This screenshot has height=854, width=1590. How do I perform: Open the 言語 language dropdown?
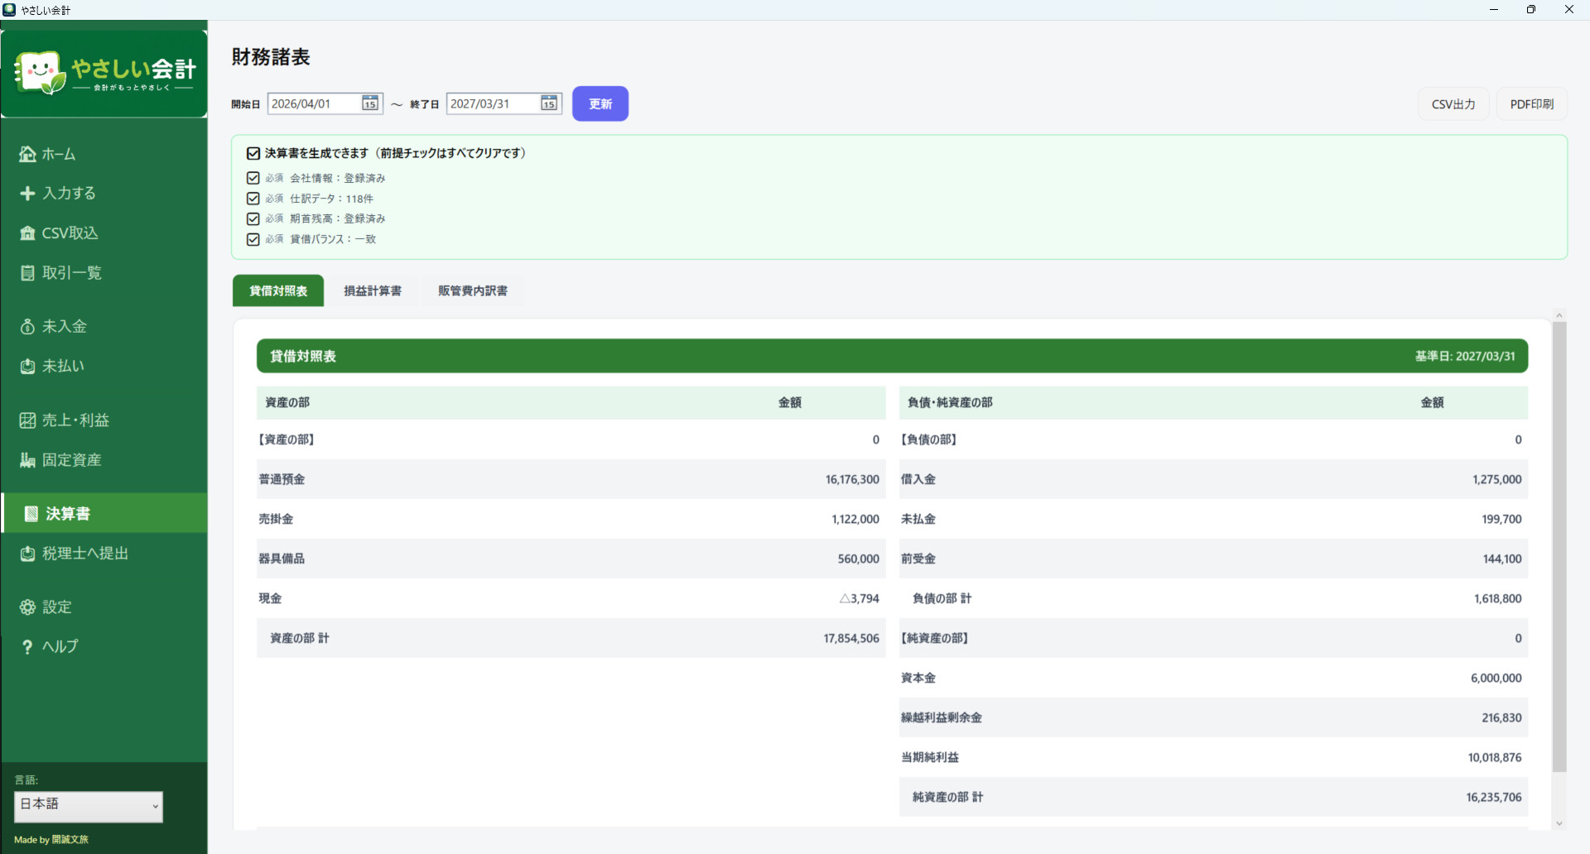tap(89, 807)
